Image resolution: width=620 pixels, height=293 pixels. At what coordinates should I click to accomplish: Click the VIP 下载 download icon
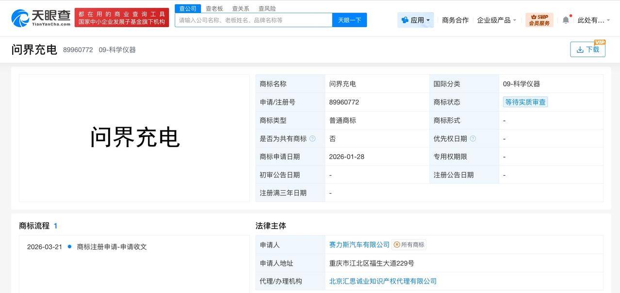pos(580,49)
